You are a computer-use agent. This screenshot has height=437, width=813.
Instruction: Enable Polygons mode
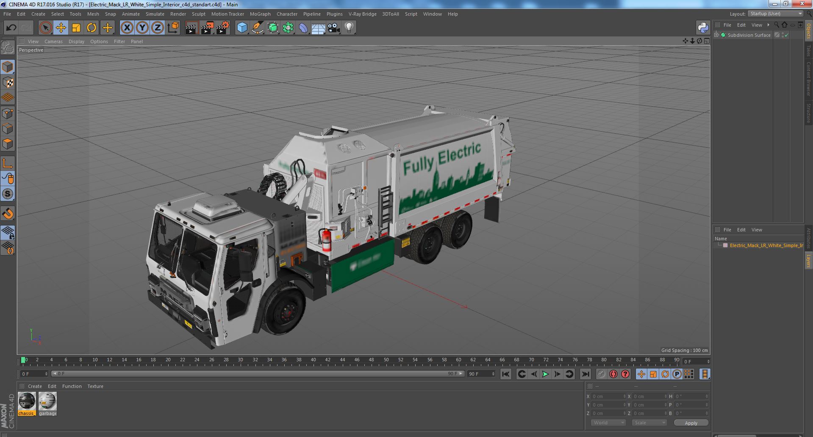point(8,144)
